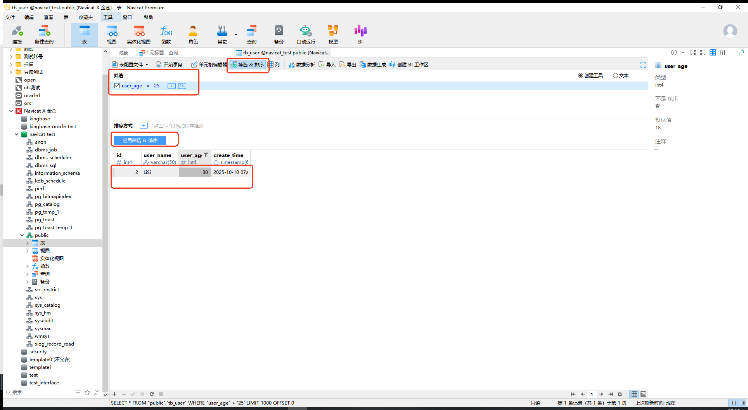Select the kingbase_oracle_test database

(53, 127)
